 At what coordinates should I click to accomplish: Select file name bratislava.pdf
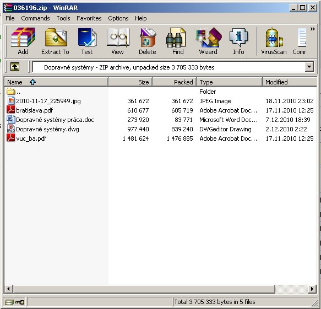point(34,110)
